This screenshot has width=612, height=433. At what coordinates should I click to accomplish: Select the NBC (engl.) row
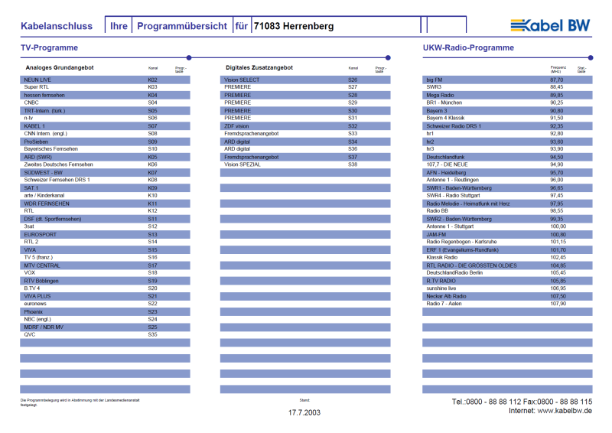(105, 319)
